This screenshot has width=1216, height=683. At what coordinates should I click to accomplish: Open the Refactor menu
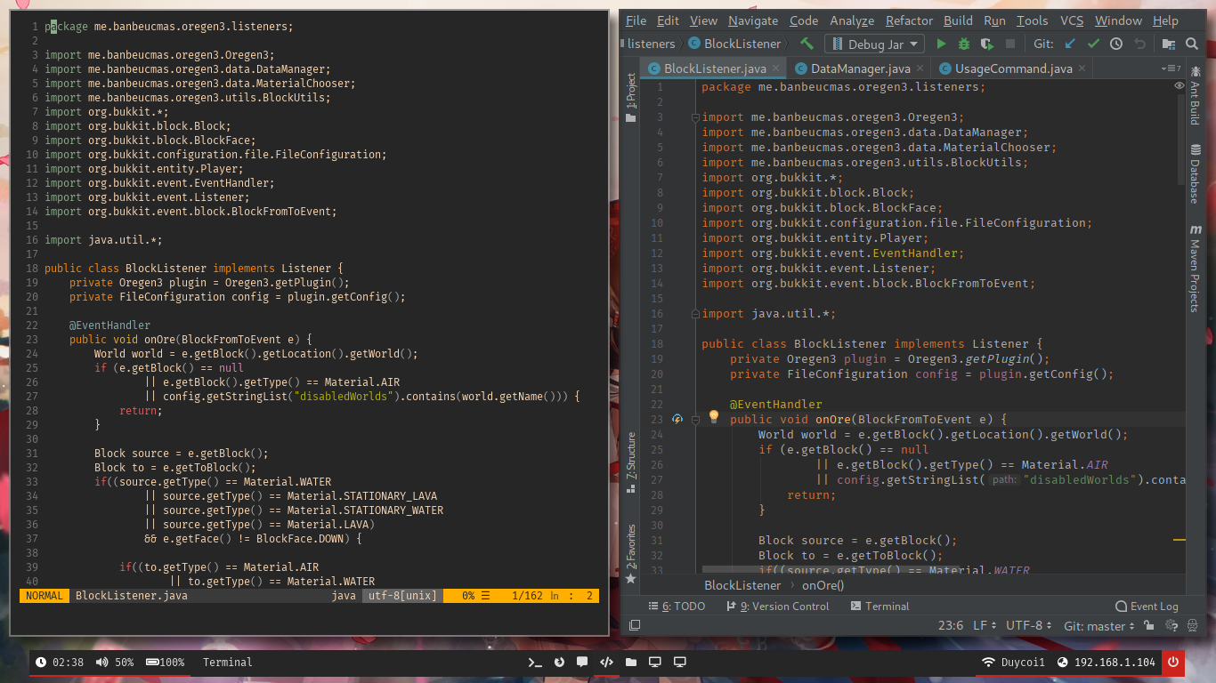909,20
